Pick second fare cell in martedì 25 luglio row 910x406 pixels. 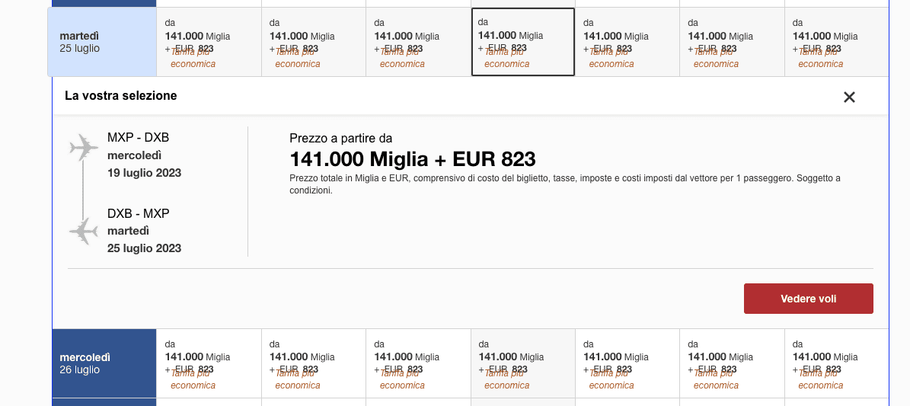[314, 42]
